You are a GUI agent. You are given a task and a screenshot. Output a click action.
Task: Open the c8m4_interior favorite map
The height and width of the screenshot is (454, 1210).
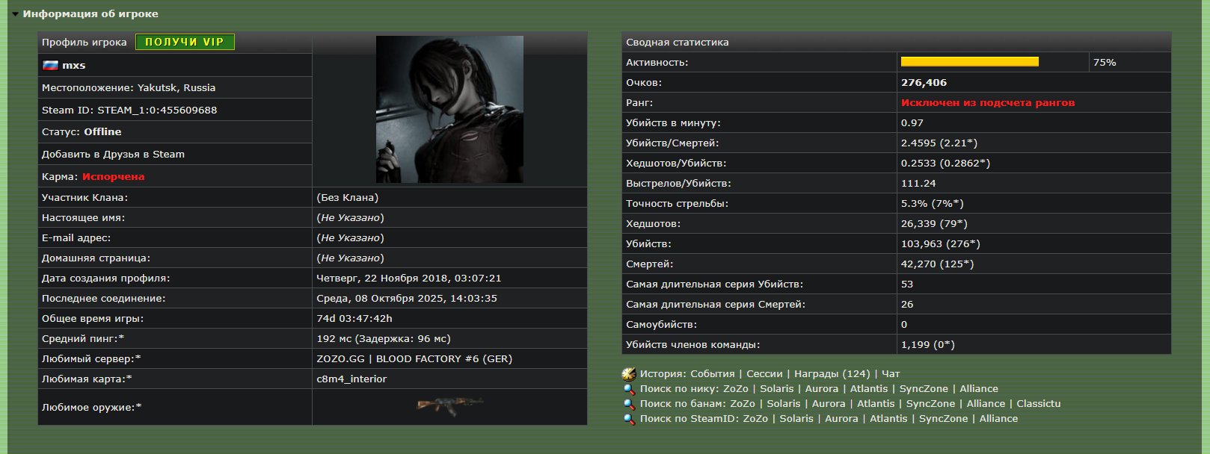(x=351, y=379)
